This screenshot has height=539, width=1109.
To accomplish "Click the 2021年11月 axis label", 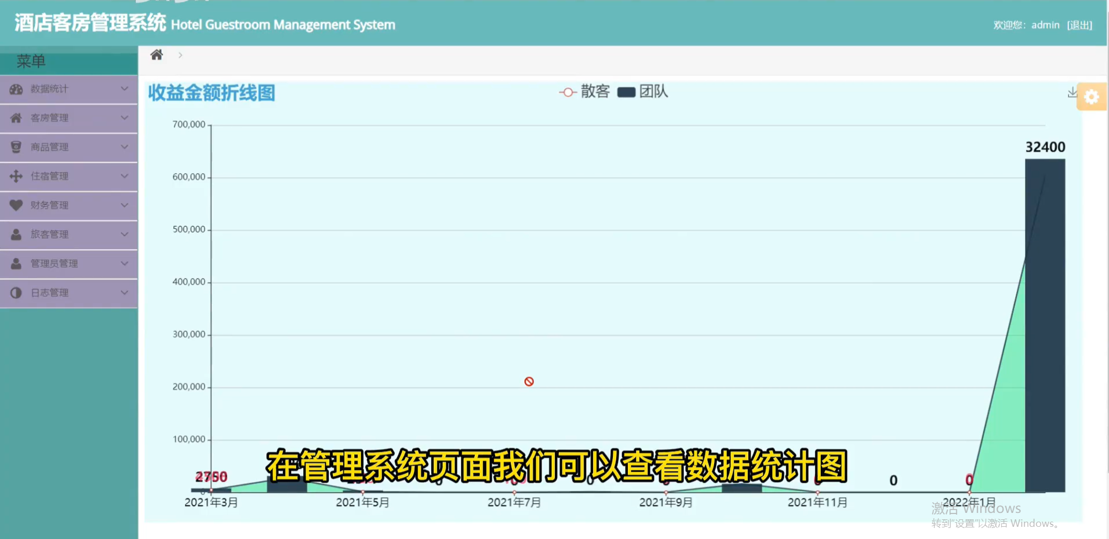I will [x=817, y=502].
